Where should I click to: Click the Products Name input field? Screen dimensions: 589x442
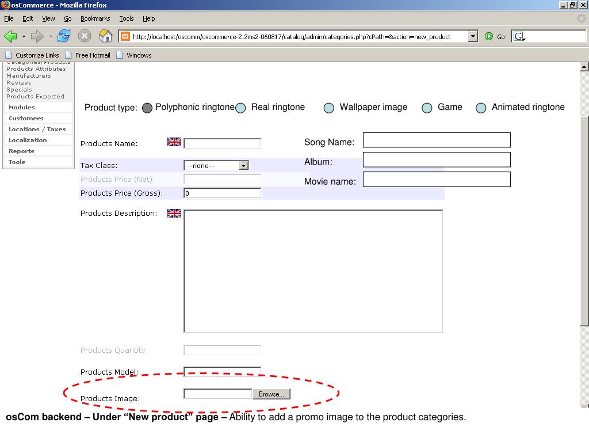(223, 143)
